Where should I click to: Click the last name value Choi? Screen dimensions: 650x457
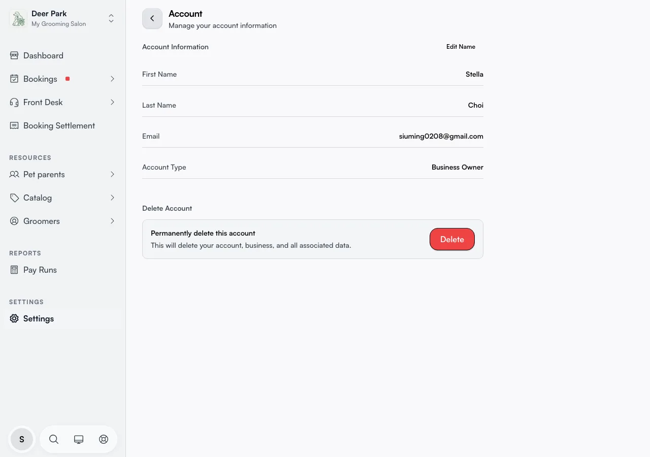476,105
